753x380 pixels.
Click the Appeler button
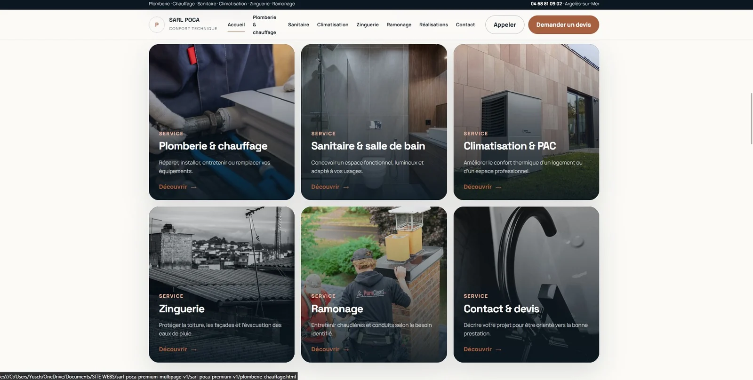505,25
